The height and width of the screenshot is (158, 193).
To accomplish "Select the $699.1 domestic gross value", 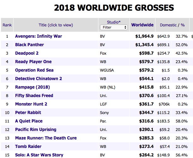I will click(163, 45).
